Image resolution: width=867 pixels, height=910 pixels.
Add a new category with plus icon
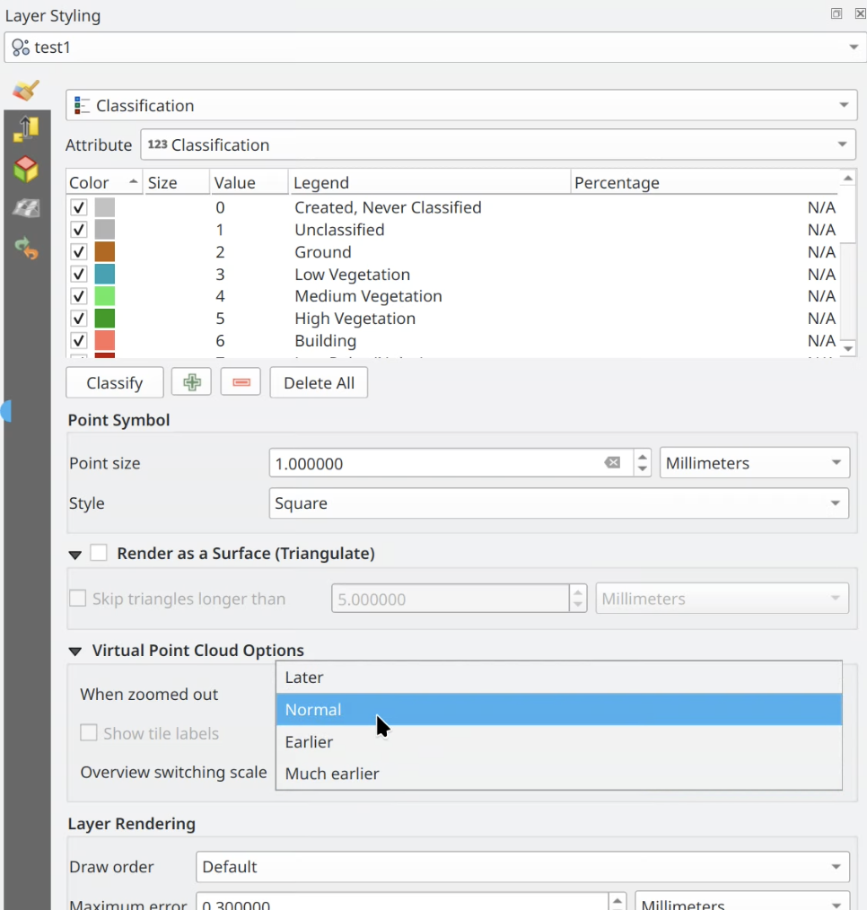click(191, 382)
